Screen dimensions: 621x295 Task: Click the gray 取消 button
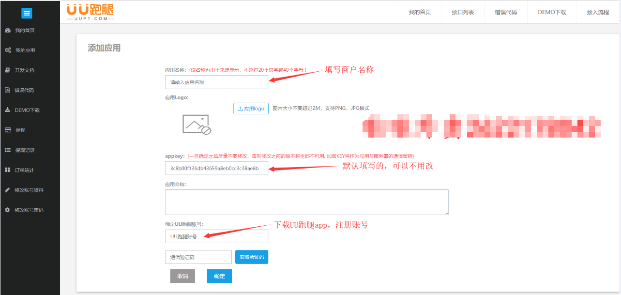(182, 276)
